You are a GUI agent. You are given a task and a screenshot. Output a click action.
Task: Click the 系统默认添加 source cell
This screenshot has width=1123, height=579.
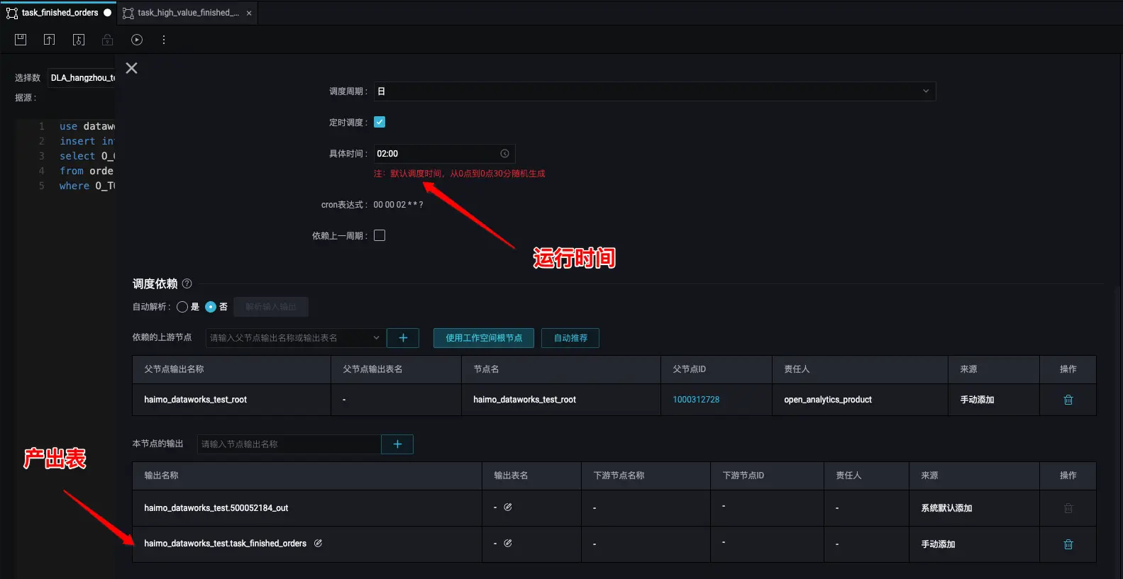[946, 508]
